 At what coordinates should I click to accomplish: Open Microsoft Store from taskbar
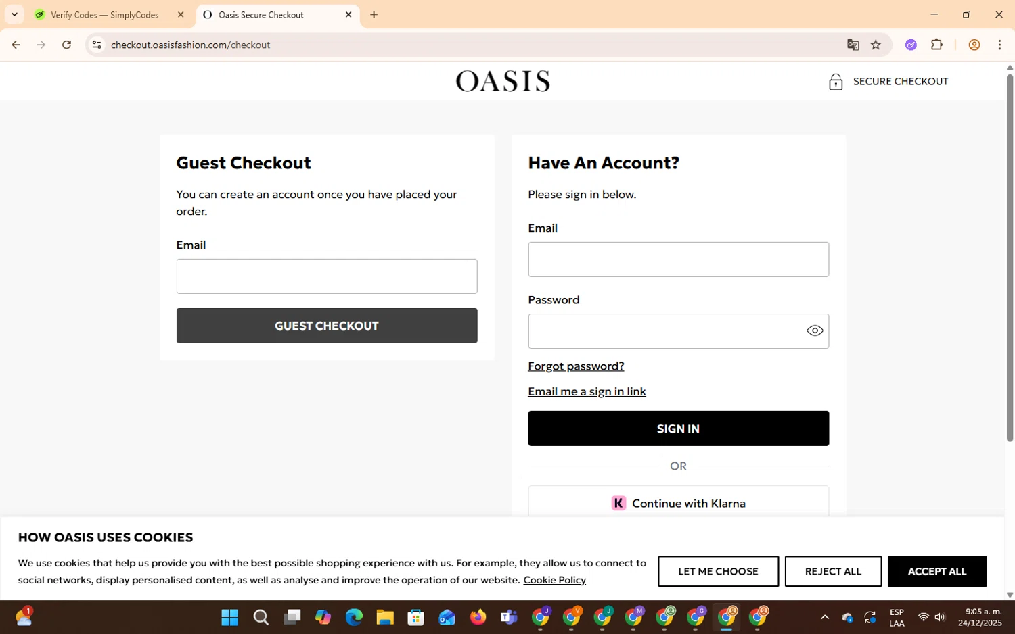click(415, 617)
